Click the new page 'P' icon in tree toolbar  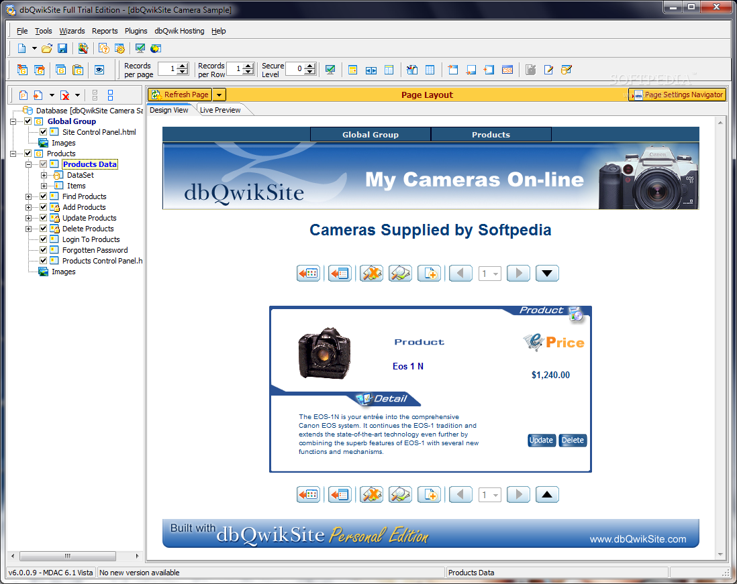coord(23,95)
